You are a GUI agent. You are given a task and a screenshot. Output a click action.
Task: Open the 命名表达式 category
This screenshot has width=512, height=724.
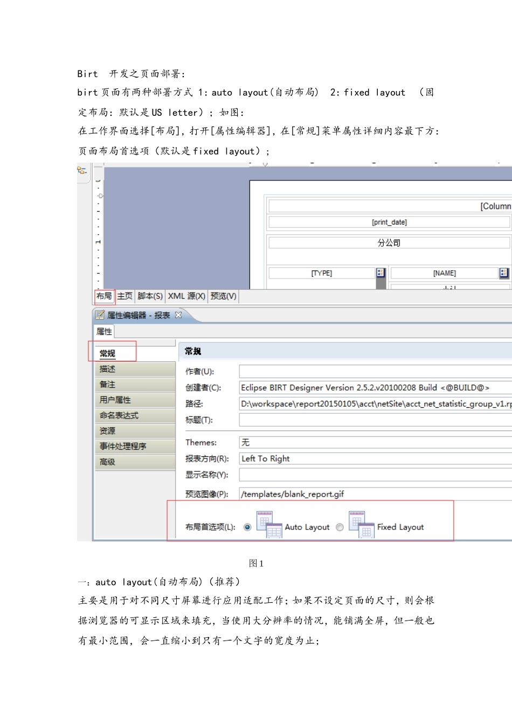tap(135, 415)
